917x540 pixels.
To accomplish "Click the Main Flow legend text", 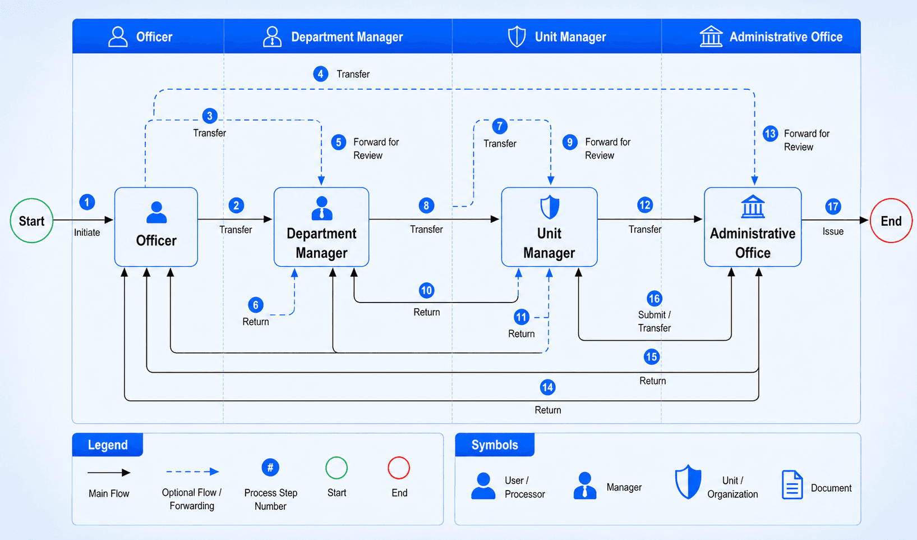I will coord(109,493).
